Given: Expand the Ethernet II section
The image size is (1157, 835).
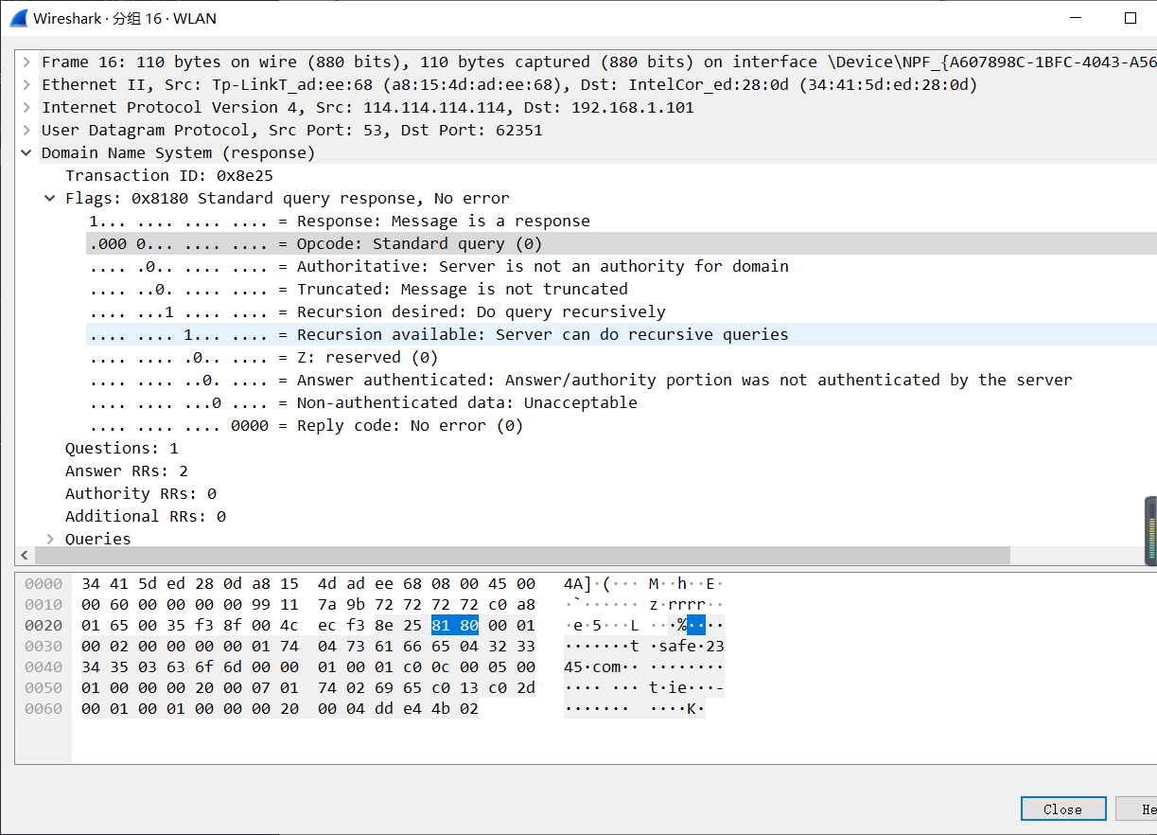Looking at the screenshot, I should 26,85.
